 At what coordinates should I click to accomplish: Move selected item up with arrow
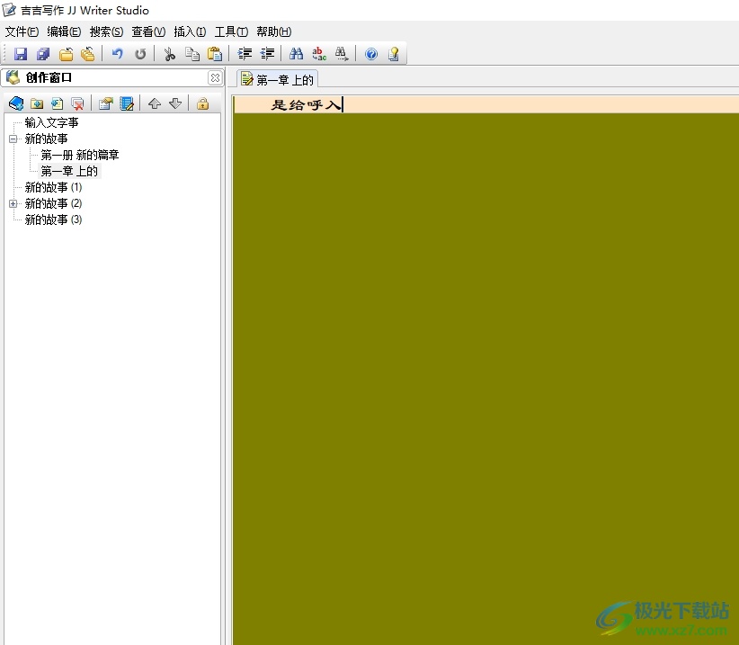click(x=155, y=103)
